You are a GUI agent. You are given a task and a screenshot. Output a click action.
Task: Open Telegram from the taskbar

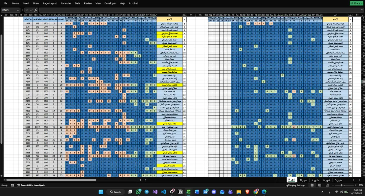147,192
